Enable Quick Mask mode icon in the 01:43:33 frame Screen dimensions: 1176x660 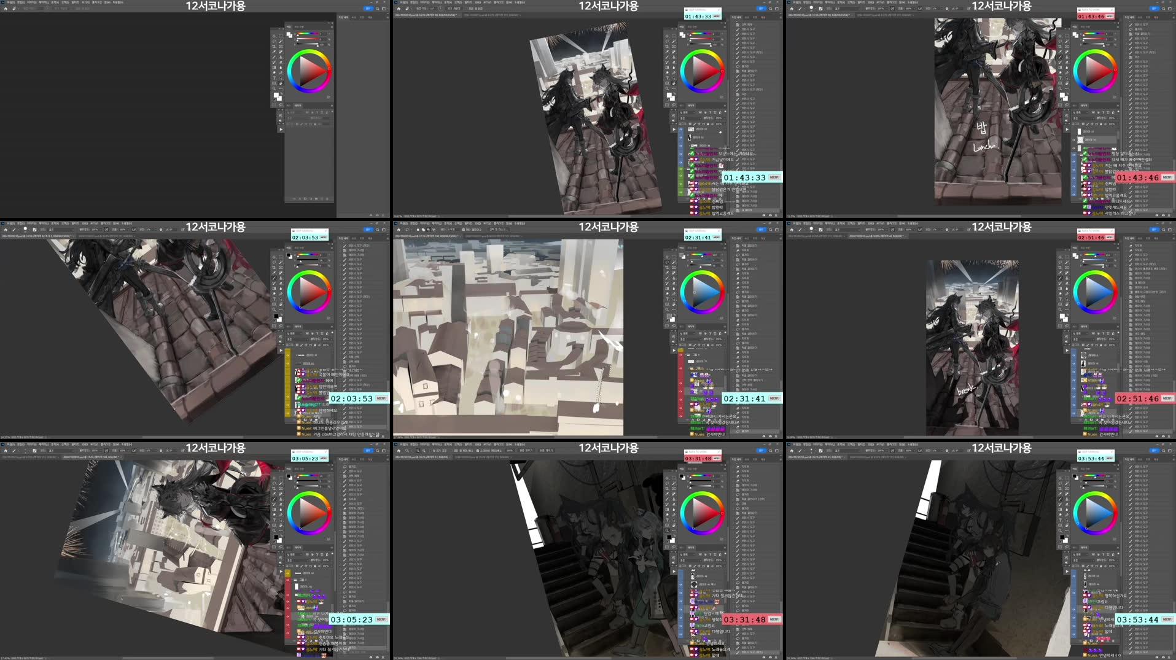[x=667, y=105]
